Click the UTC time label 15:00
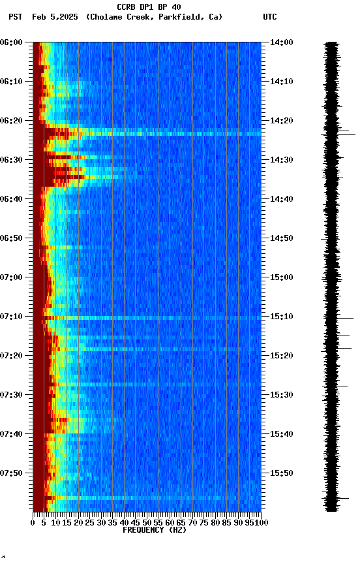This screenshot has height=564, width=360. click(x=282, y=277)
